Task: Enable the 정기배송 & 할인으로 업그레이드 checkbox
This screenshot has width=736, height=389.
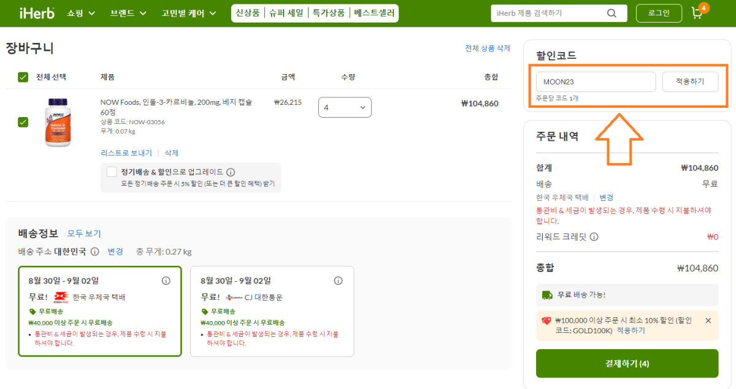Action: tap(112, 172)
